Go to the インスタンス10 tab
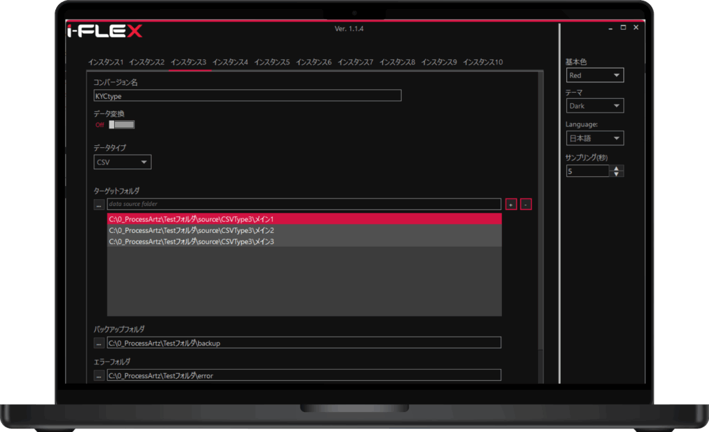 coord(483,62)
